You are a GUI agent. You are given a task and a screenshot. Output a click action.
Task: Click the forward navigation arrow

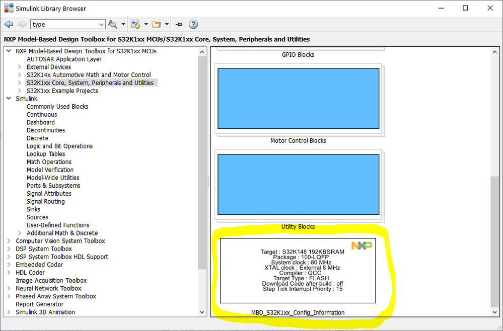point(22,24)
